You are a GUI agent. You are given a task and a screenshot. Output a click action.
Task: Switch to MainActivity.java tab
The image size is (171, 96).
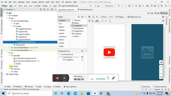(86, 10)
